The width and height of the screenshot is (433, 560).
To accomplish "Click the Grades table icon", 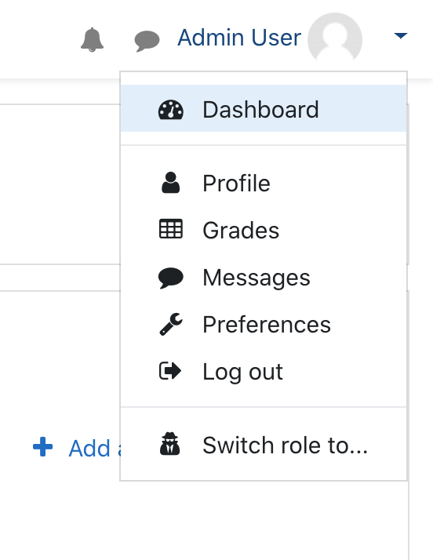I will point(171,229).
